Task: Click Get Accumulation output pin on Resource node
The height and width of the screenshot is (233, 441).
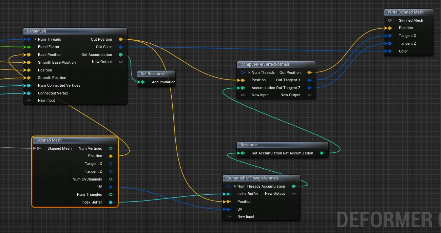Action: (322, 153)
